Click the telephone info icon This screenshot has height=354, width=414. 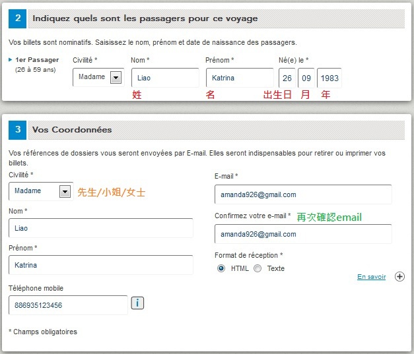tap(137, 303)
